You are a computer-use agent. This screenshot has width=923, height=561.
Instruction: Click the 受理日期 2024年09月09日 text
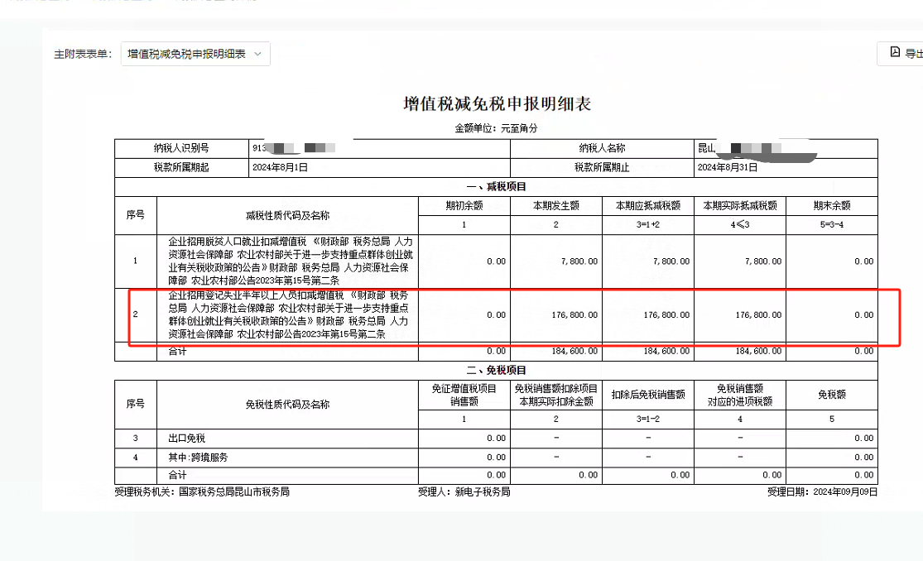(x=822, y=492)
